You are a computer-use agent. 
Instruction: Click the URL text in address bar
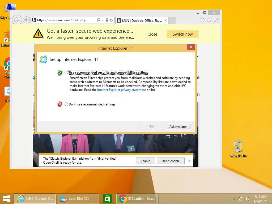click(x=62, y=20)
